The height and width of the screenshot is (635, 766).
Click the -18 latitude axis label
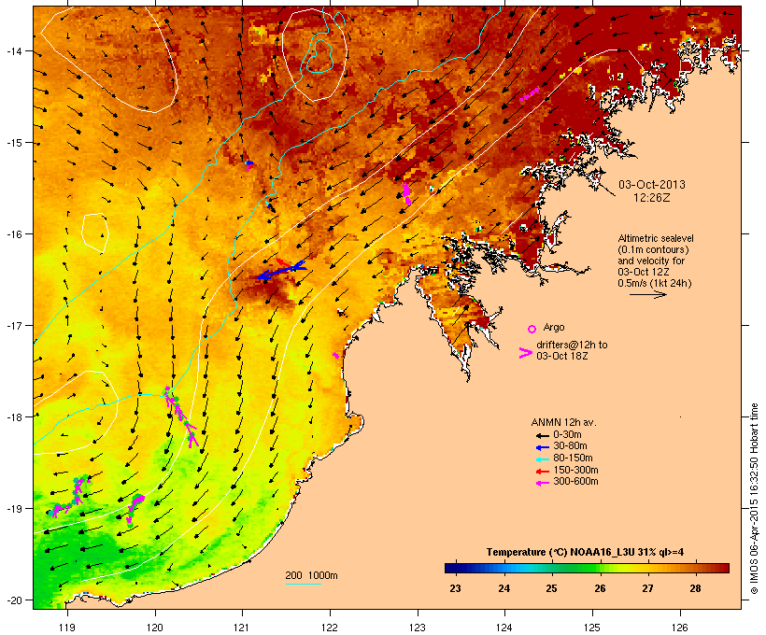13,416
